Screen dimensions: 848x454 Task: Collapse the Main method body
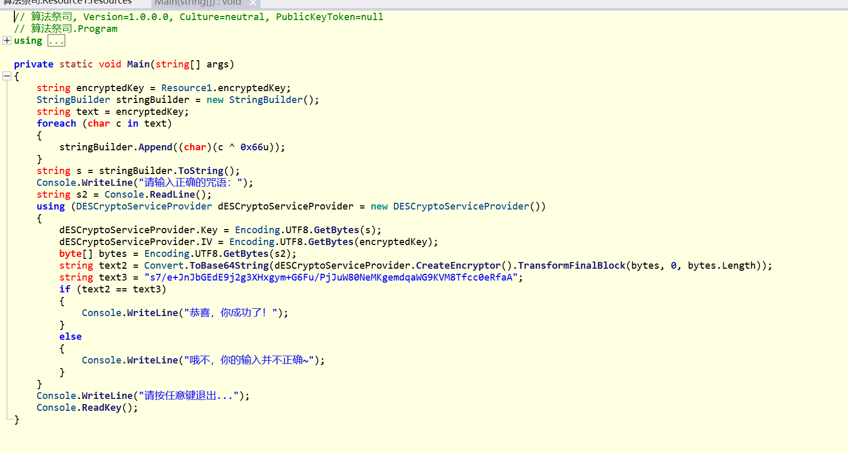7,76
